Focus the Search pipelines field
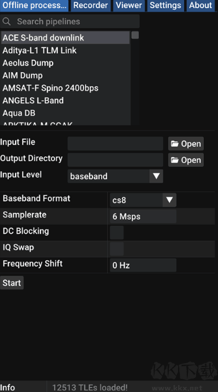The image size is (218, 392). (x=70, y=21)
